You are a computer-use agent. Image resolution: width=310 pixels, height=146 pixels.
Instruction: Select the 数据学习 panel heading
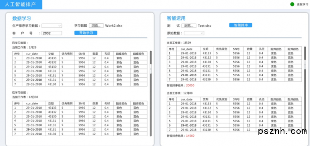tap(22, 18)
